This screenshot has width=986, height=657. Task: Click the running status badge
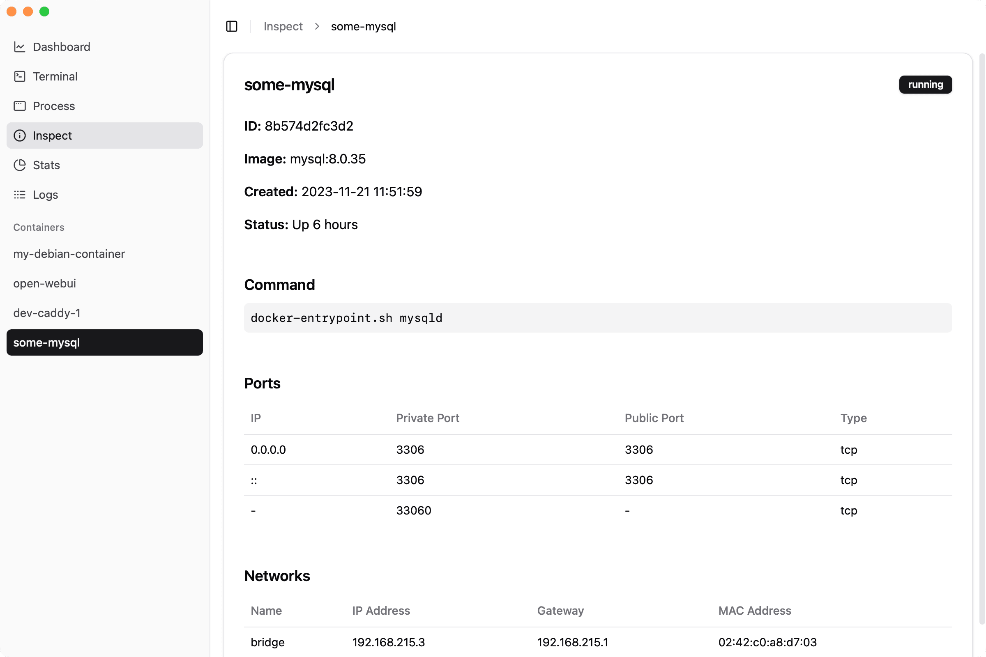click(x=925, y=85)
